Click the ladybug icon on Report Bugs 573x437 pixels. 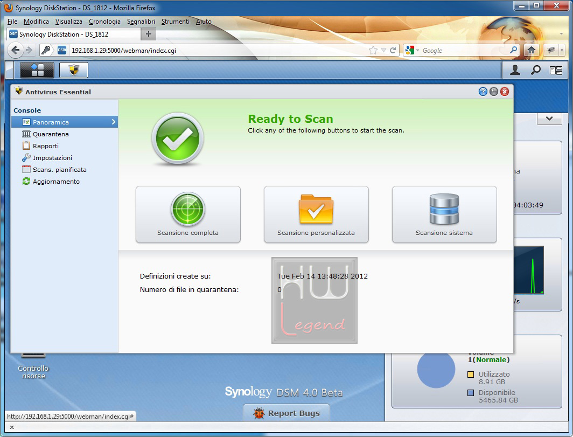click(258, 413)
